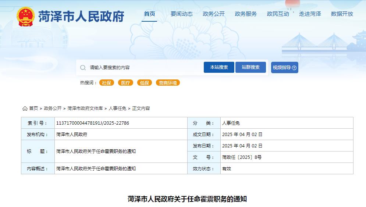Viewport: 366px width, 207px height.
Task: Select 政民互动 navigation item
Action: pyautogui.click(x=278, y=14)
